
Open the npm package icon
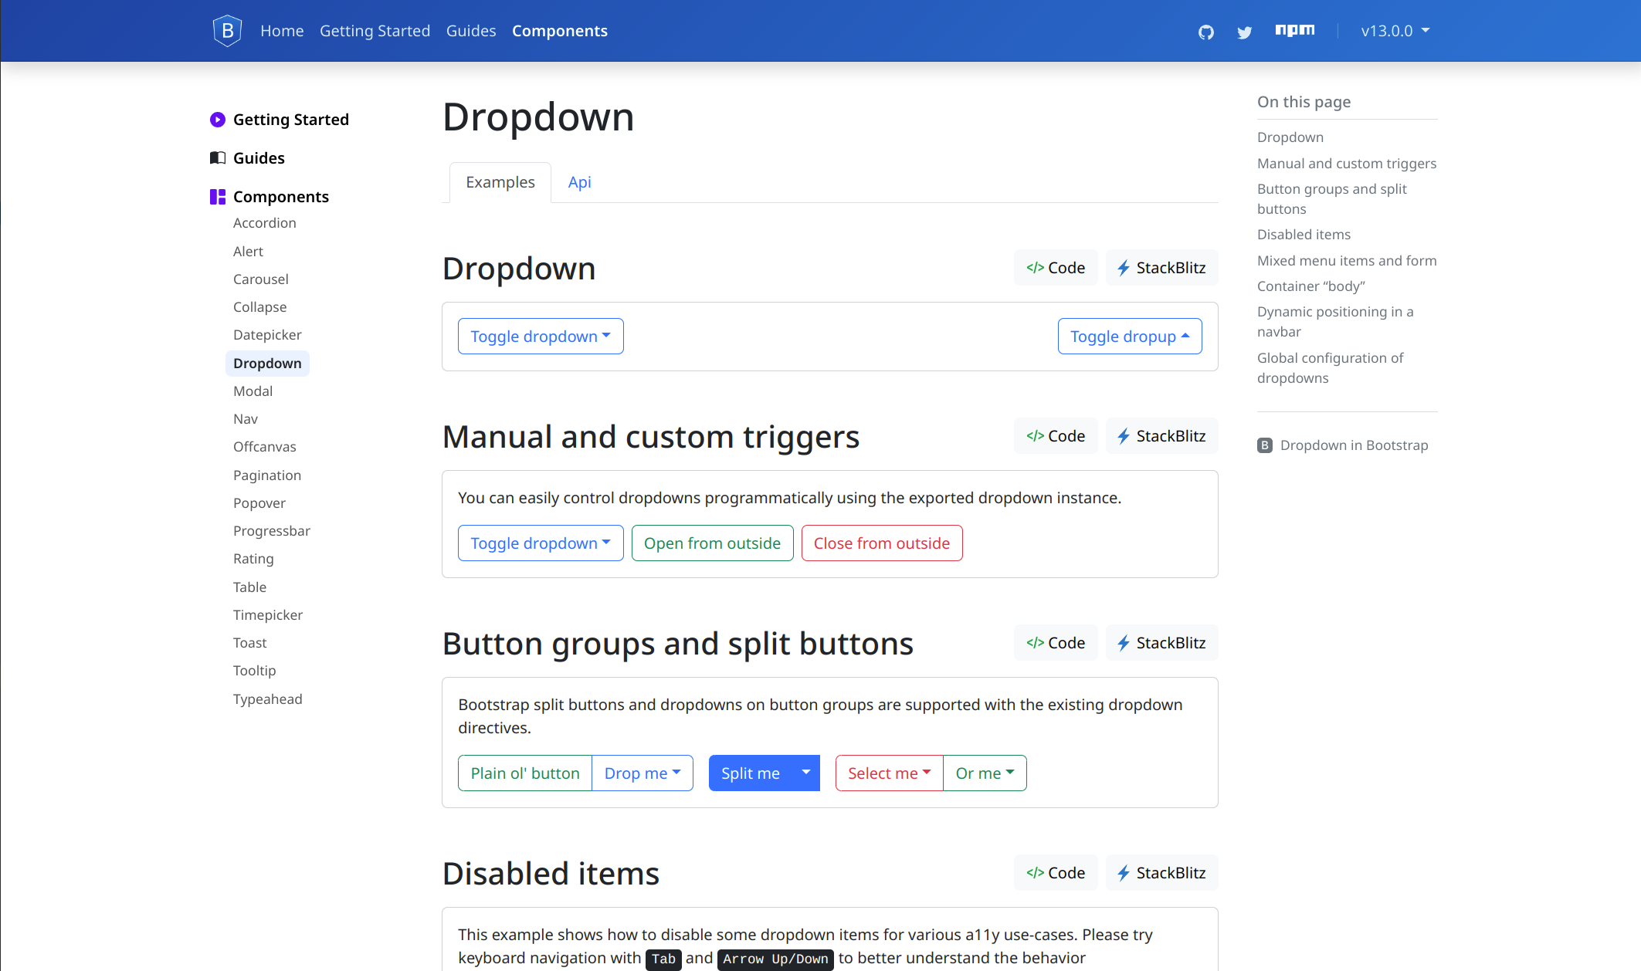click(x=1295, y=30)
